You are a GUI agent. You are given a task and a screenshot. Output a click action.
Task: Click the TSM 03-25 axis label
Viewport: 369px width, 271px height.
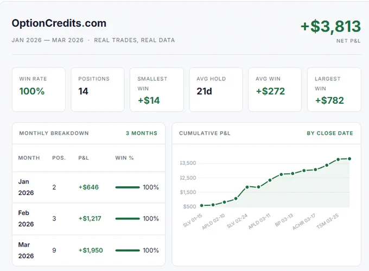pyautogui.click(x=328, y=221)
